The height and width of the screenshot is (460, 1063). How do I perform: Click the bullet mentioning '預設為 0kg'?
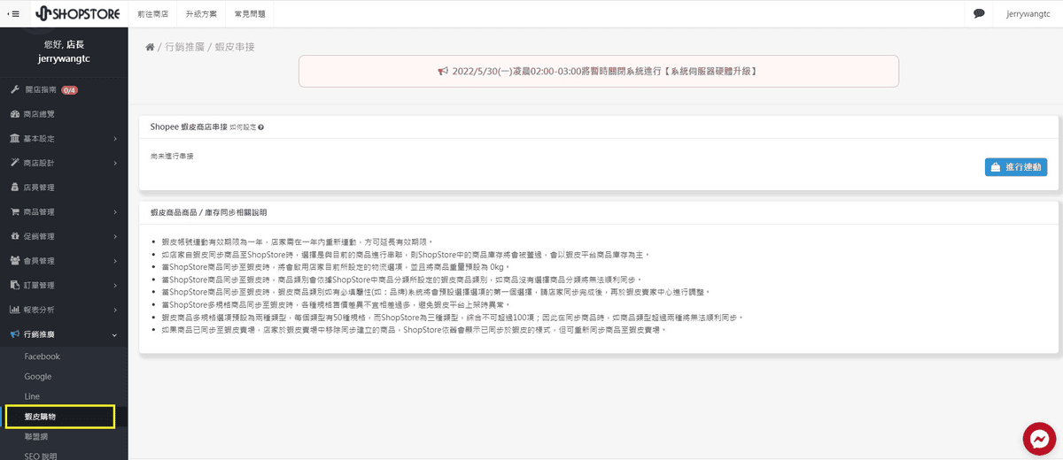point(338,265)
